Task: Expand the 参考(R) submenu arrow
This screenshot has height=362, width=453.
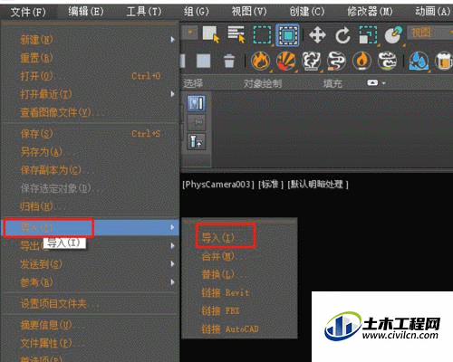Action: pos(172,282)
